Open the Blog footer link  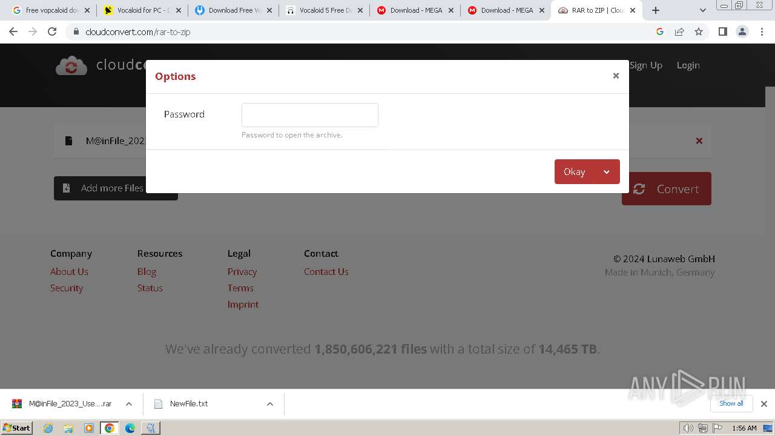[x=147, y=271]
